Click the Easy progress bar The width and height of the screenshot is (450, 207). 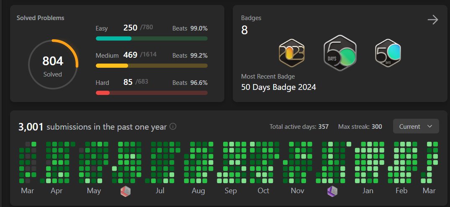pyautogui.click(x=152, y=38)
